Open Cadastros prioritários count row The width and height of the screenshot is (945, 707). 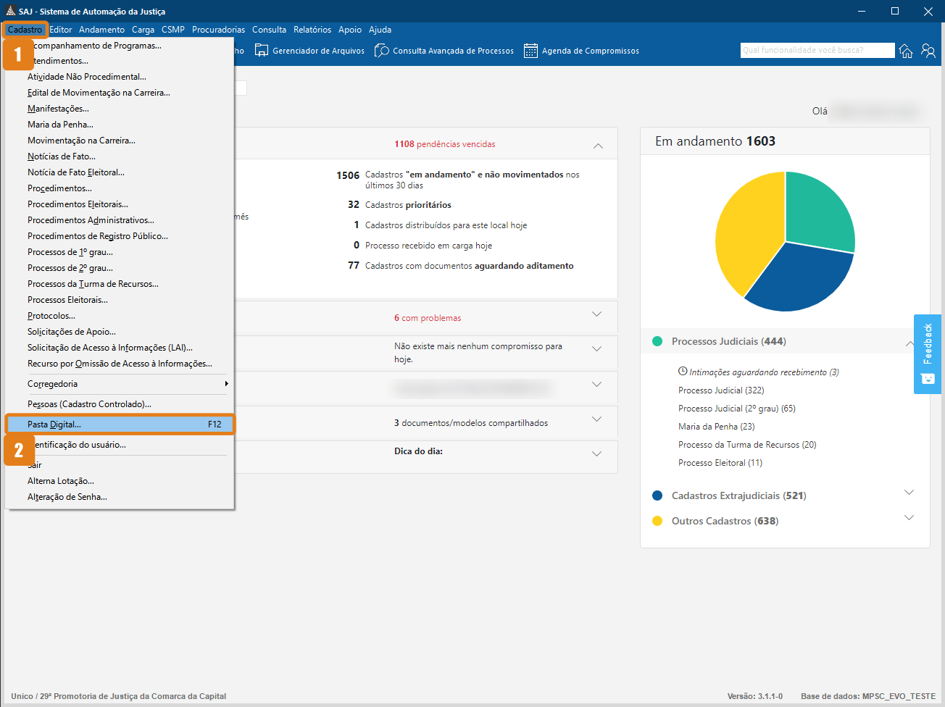tap(399, 205)
